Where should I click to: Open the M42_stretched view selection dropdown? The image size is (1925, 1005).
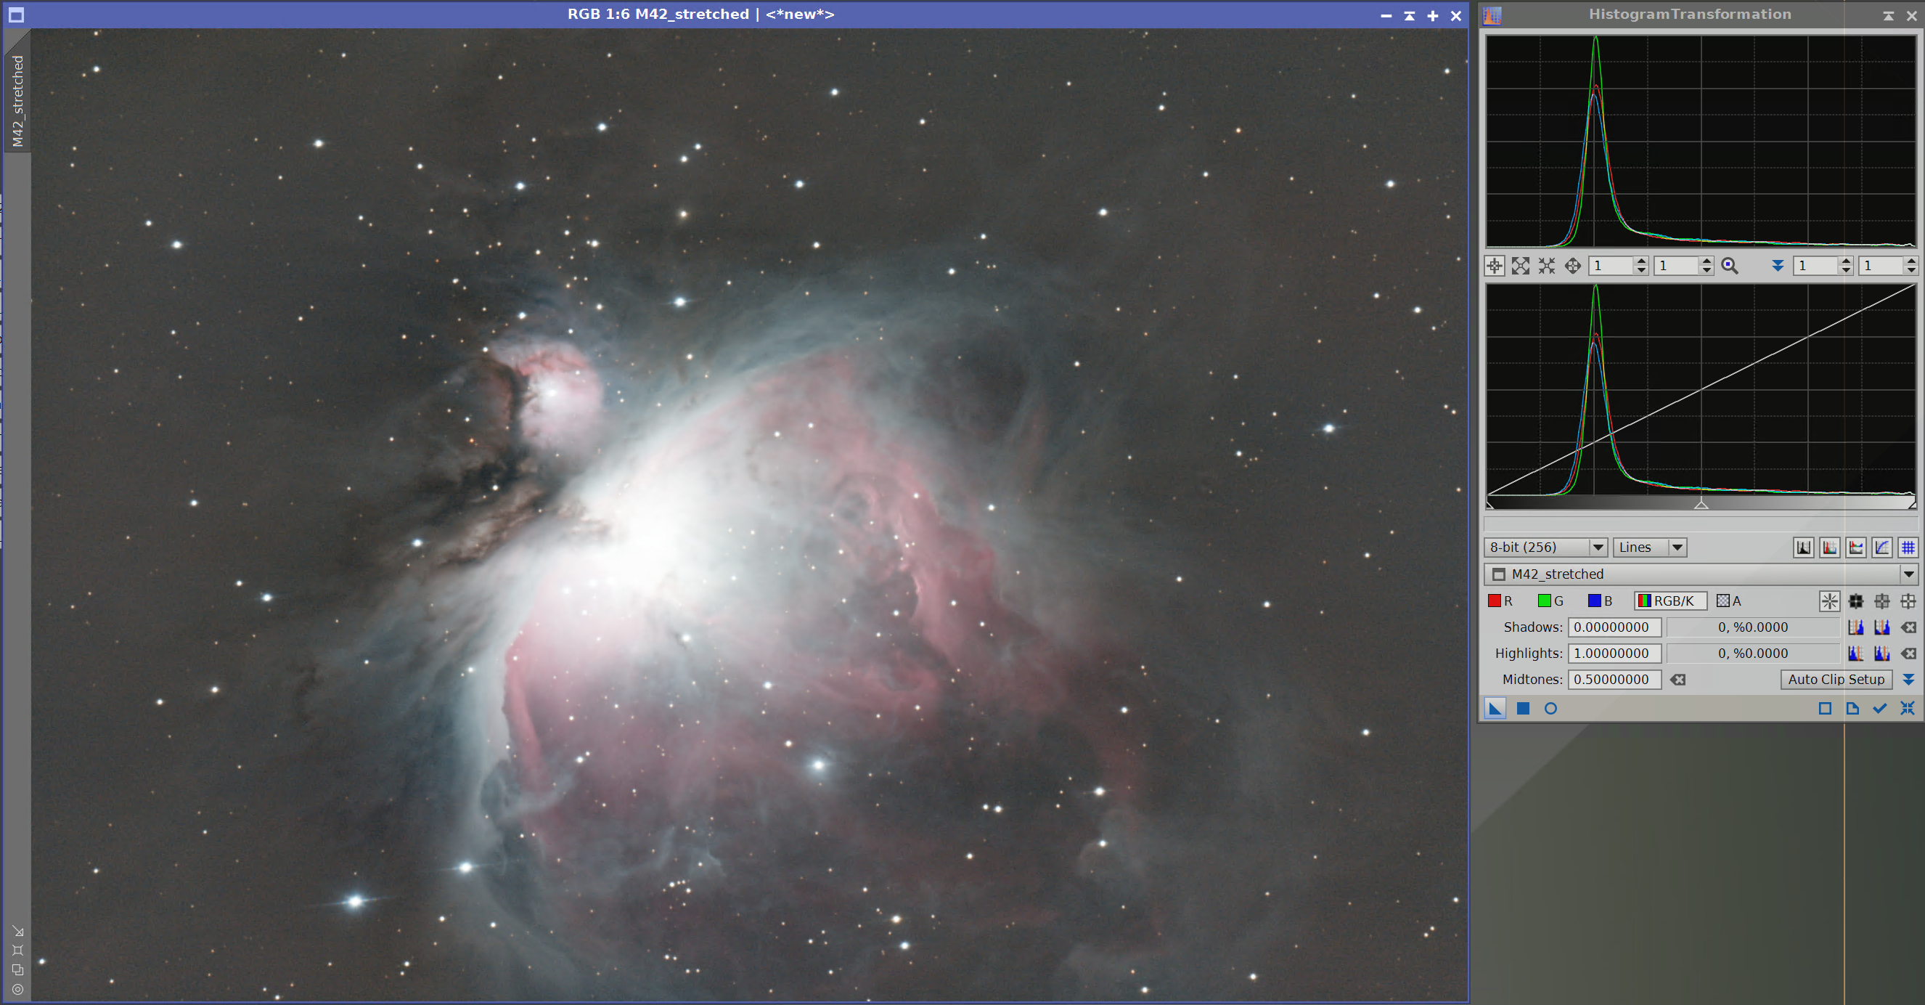tap(1701, 574)
